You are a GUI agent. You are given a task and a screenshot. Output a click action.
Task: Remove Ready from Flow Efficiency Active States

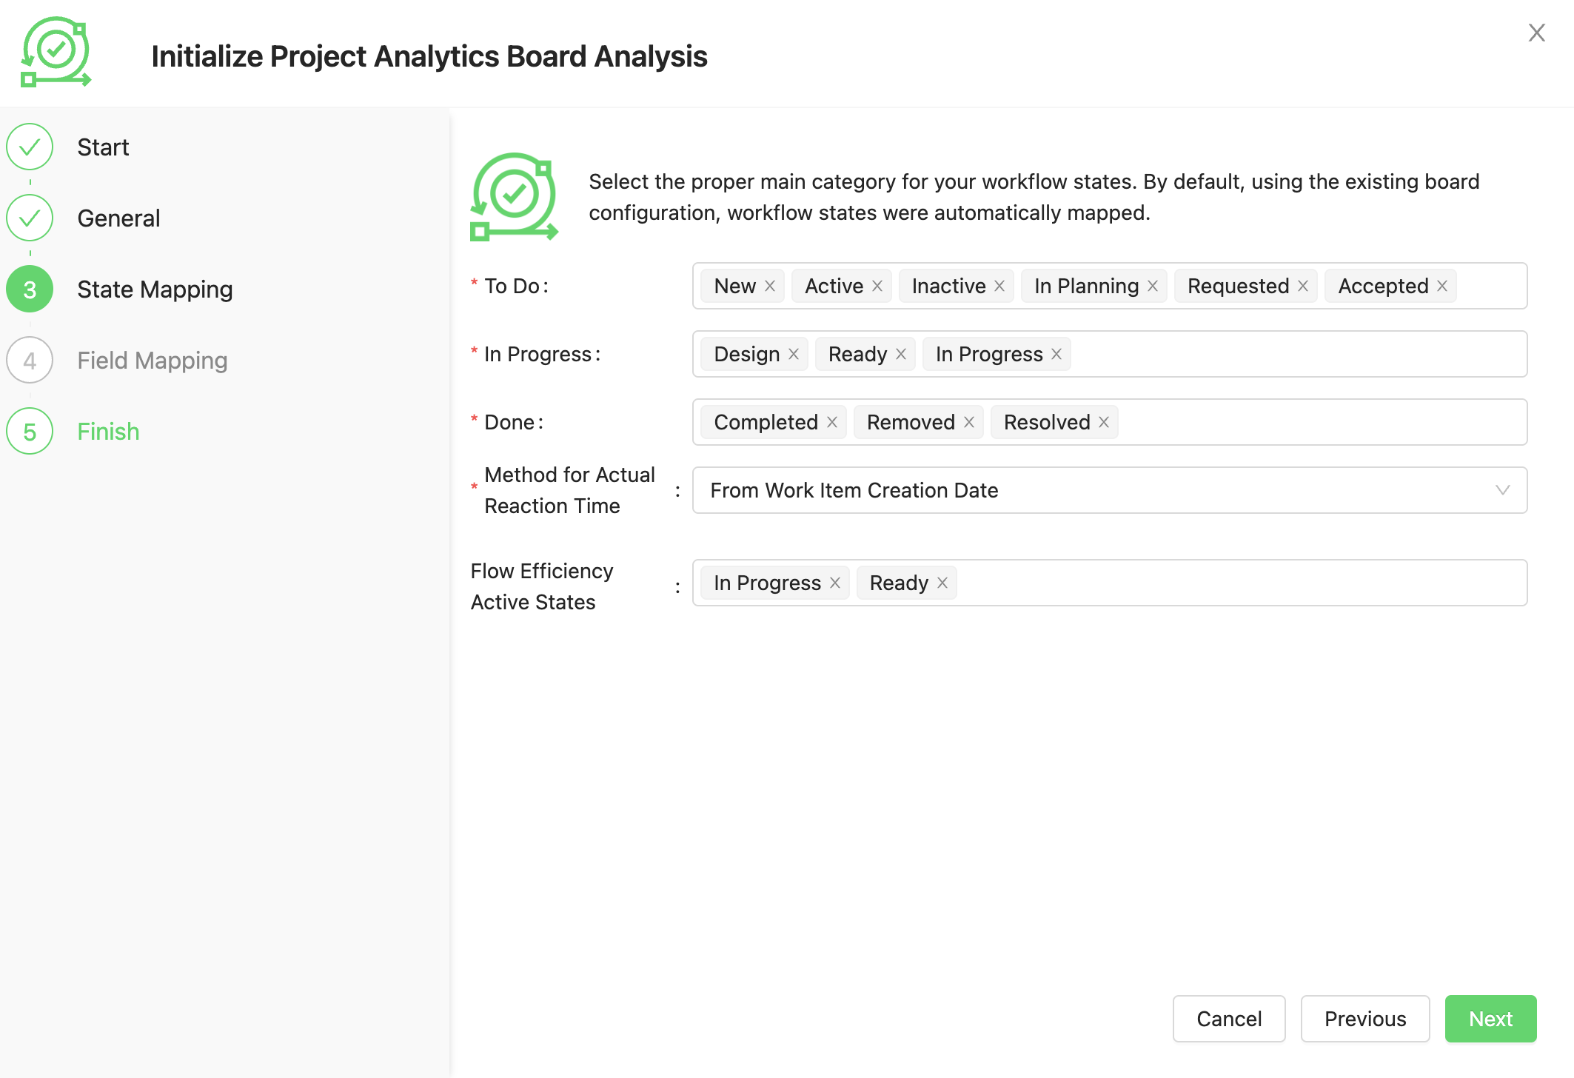pyautogui.click(x=942, y=583)
